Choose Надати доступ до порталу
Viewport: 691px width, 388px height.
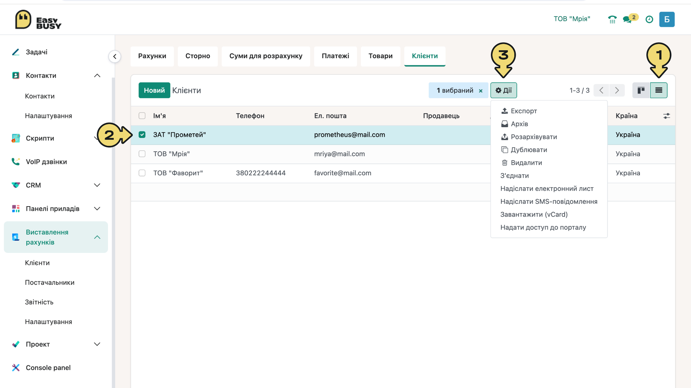[549, 227]
